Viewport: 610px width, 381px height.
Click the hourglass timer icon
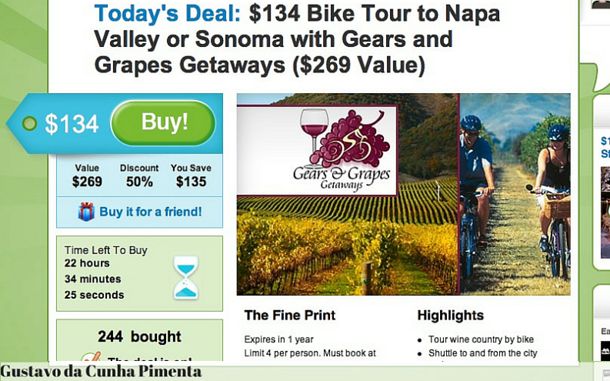[185, 278]
